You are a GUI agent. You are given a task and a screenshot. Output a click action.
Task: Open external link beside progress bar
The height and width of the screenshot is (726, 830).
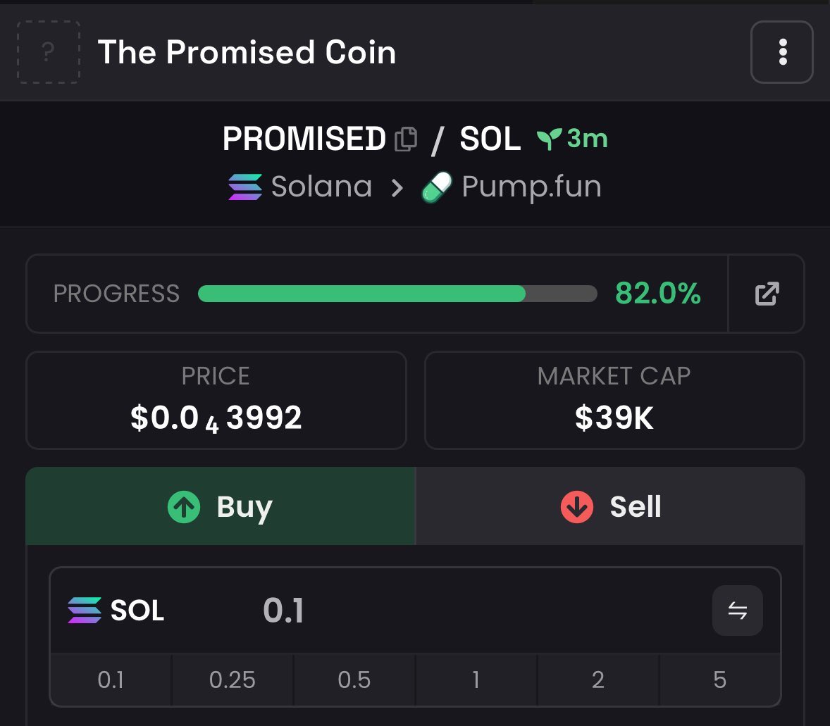tap(767, 294)
